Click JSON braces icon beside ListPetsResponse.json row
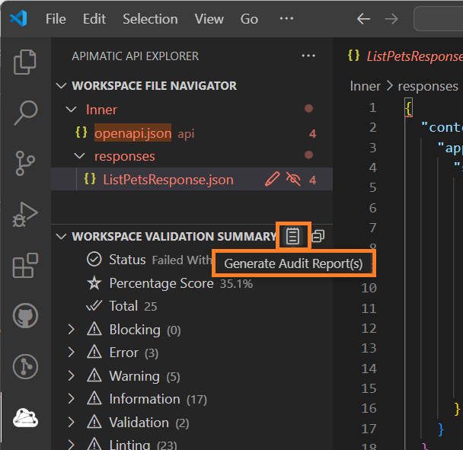Image resolution: width=463 pixels, height=450 pixels. 90,179
